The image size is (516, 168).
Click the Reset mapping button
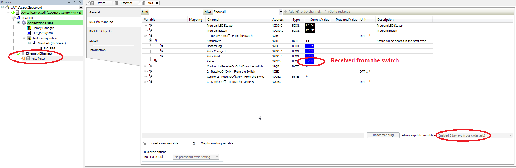(383, 135)
